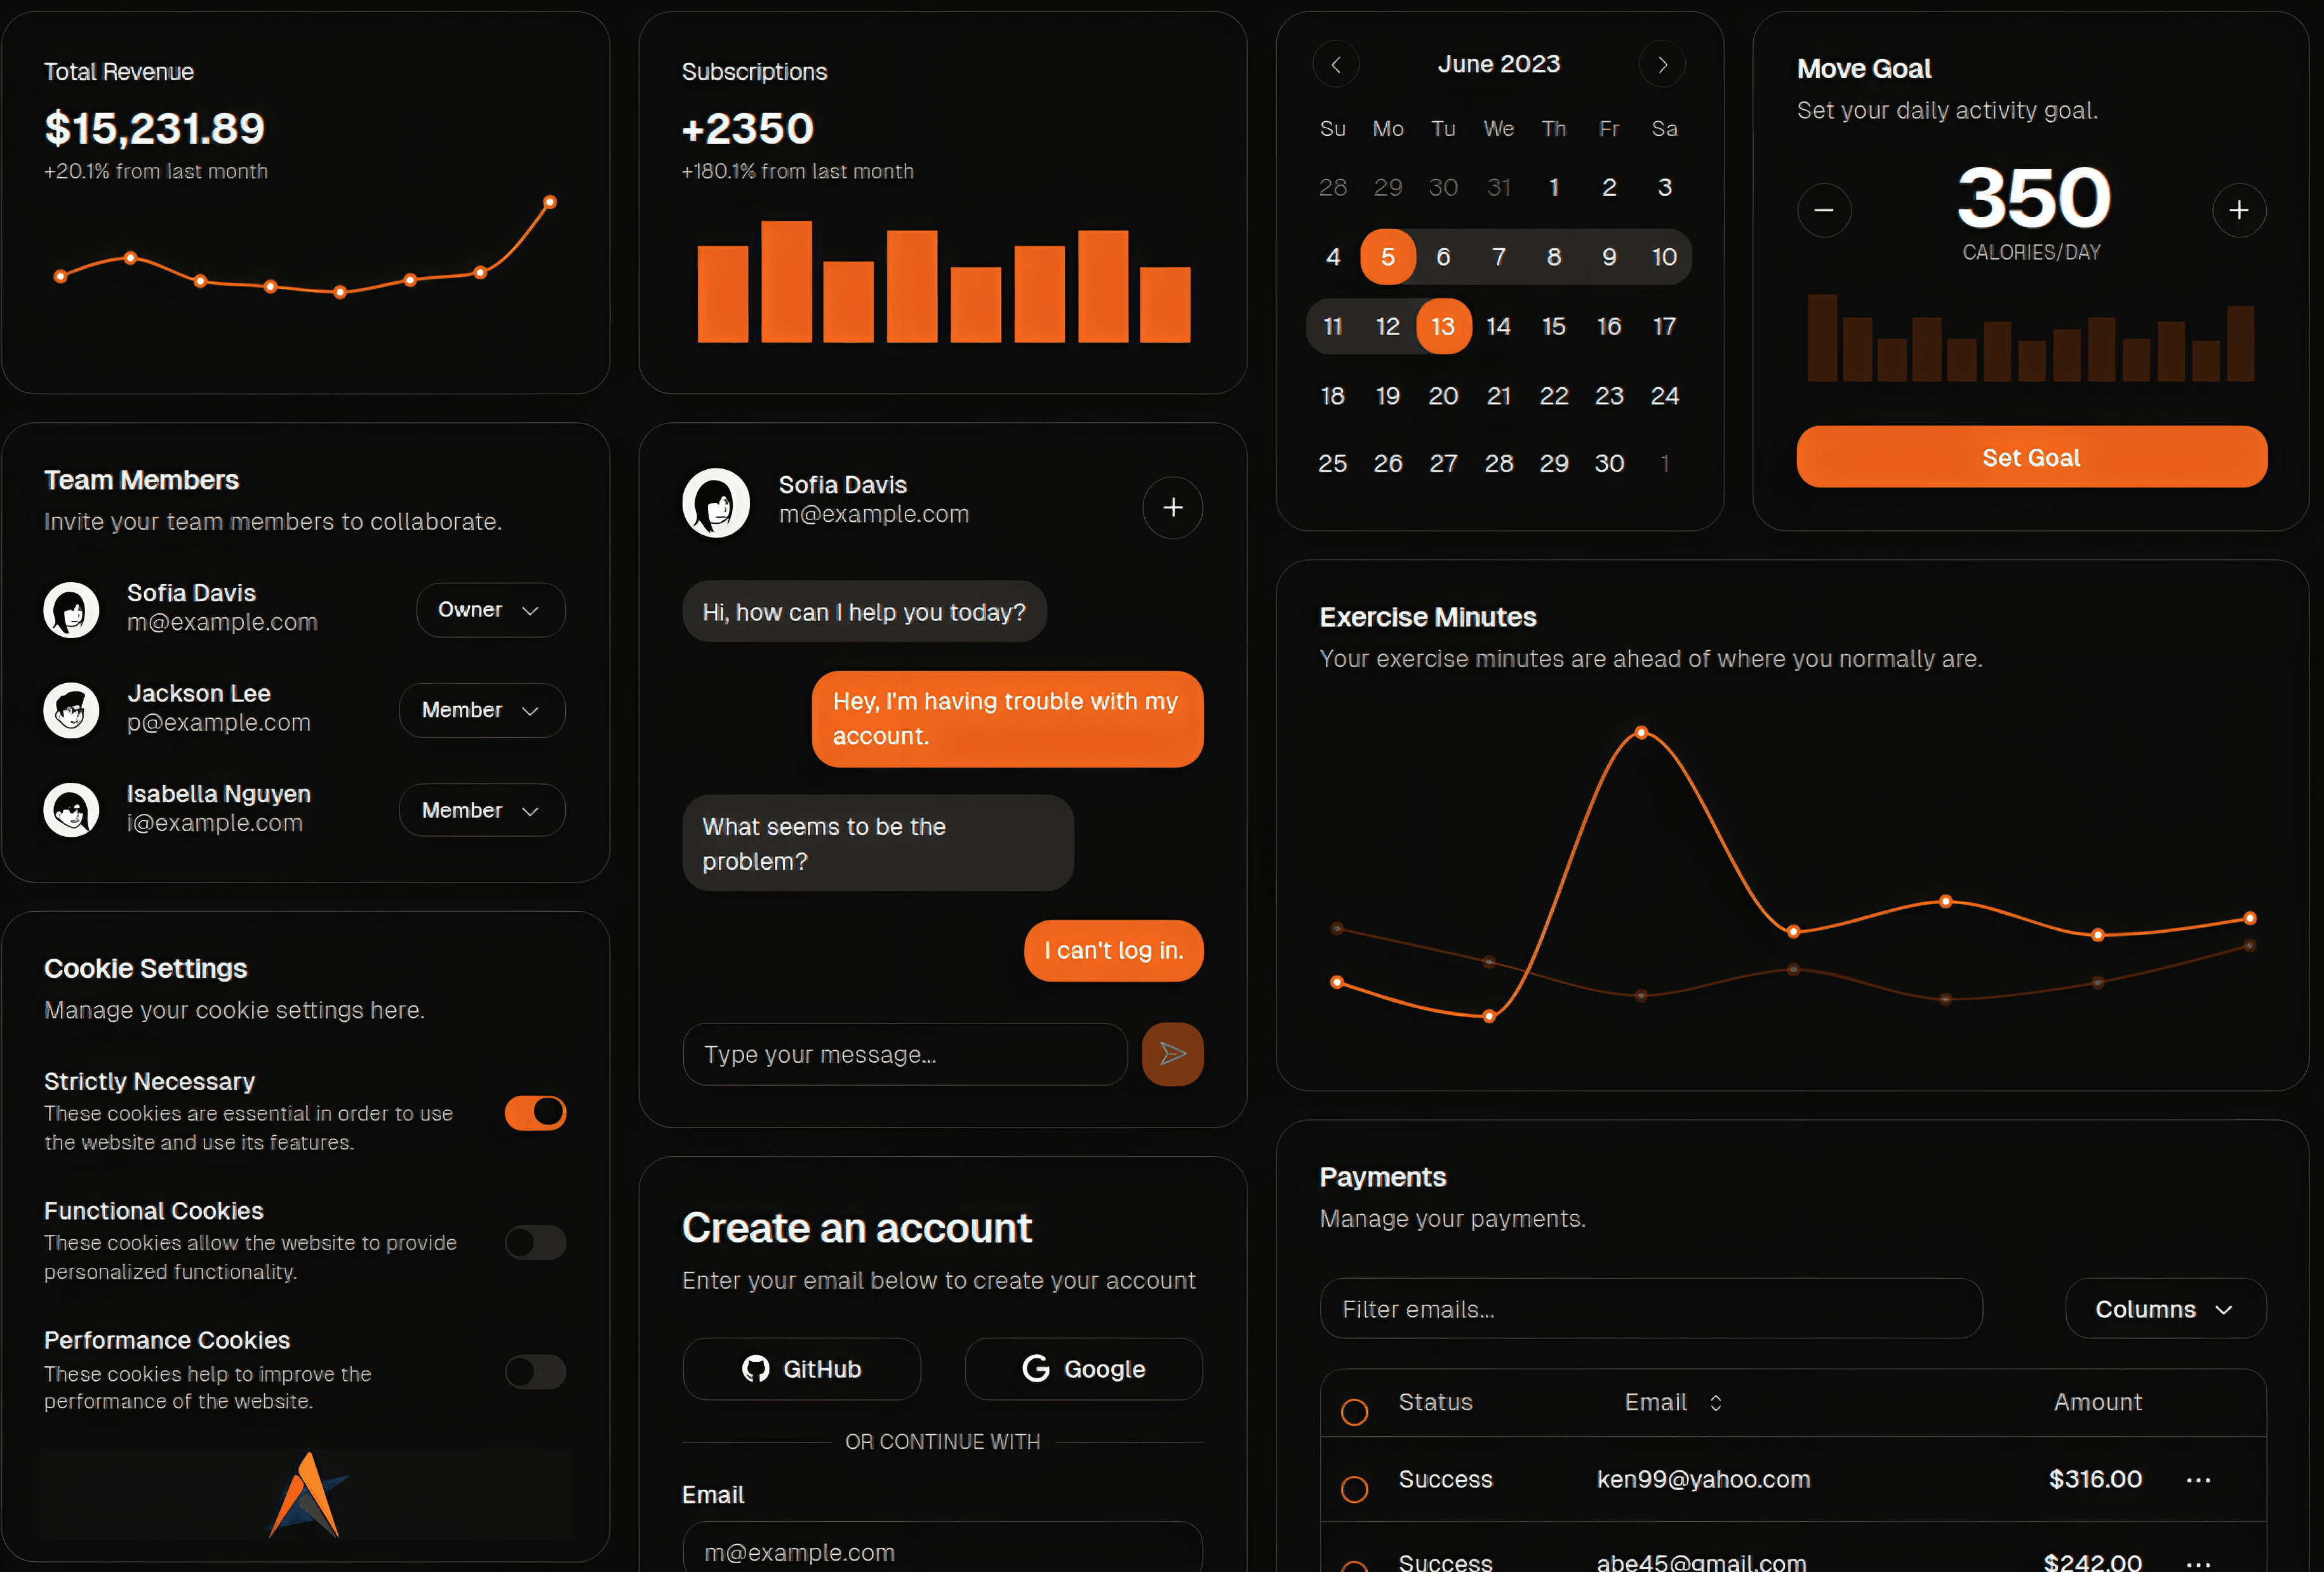Increase the daily calorie goal with the plus icon
This screenshot has width=2324, height=1572.
[2239, 210]
